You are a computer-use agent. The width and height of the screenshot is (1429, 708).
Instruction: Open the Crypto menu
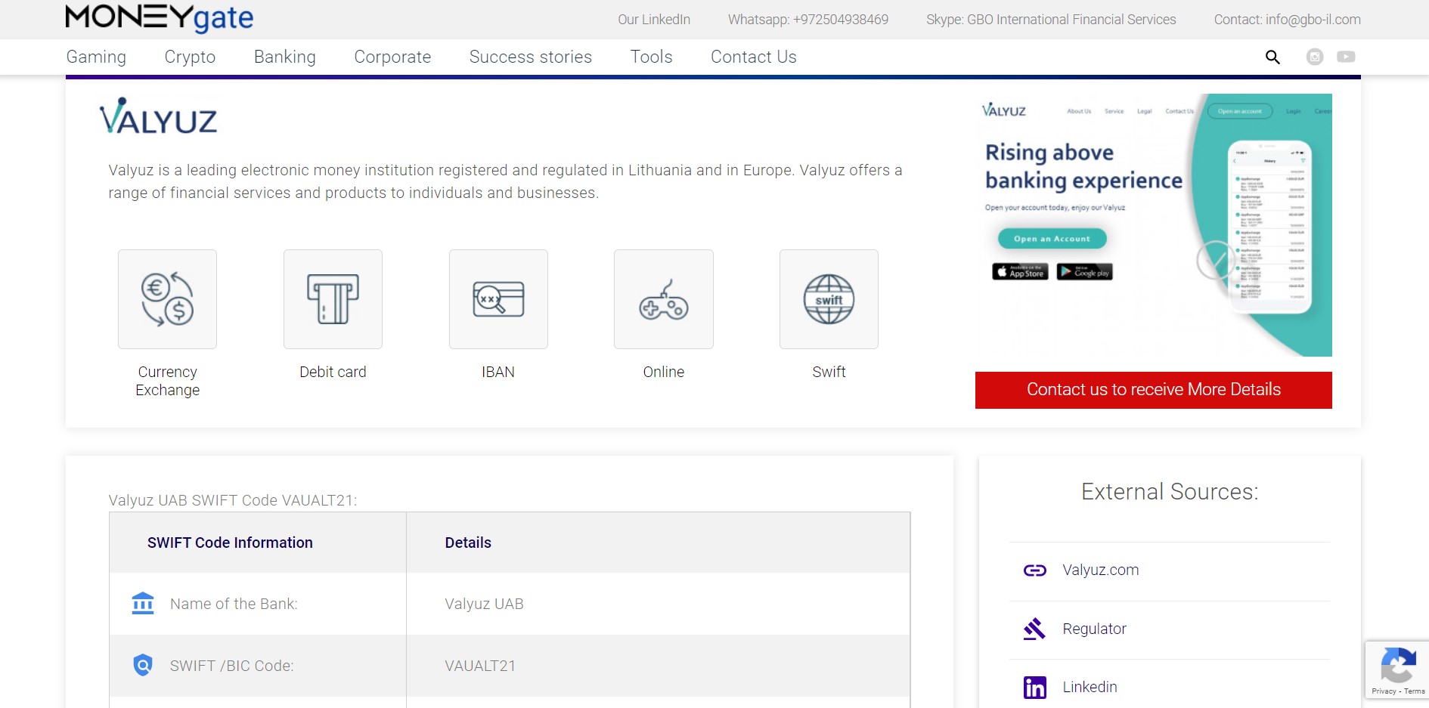190,57
